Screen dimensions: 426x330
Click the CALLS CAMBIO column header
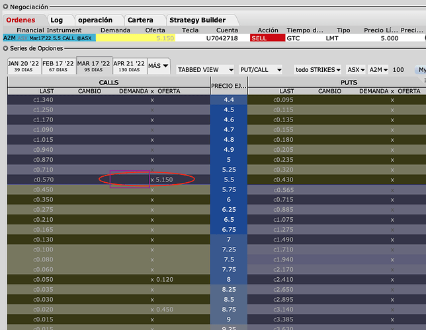click(90, 91)
